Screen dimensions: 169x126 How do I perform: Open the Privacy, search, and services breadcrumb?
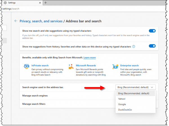point(41,21)
